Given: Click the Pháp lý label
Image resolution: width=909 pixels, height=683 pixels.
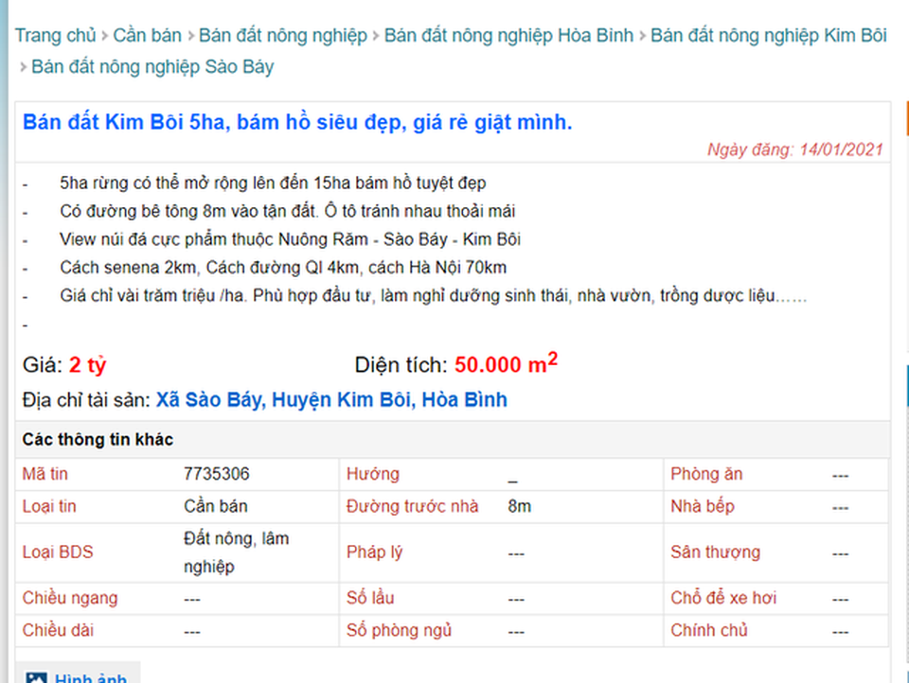Looking at the screenshot, I should click(374, 552).
